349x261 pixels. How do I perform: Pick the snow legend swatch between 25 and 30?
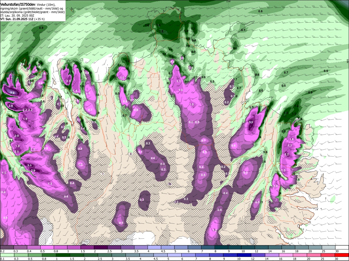point(329,247)
